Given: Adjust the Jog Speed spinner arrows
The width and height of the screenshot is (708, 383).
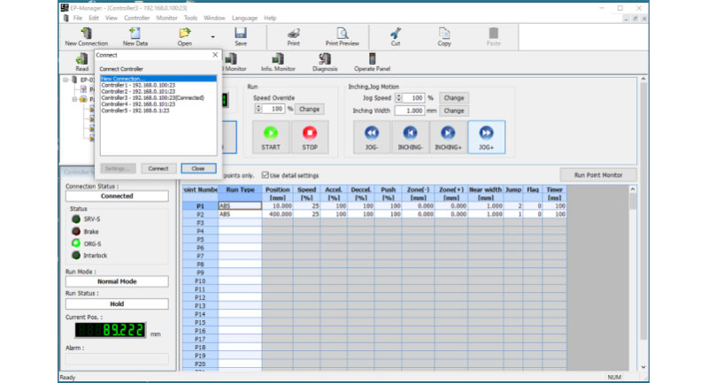Looking at the screenshot, I should [x=398, y=97].
